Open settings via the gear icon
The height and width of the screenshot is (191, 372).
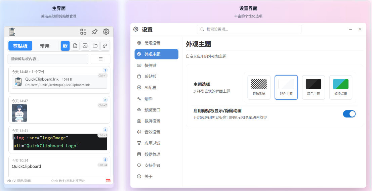point(106,32)
